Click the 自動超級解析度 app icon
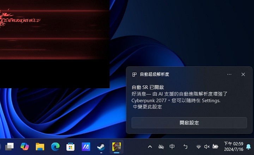The width and height of the screenshot is (254, 155). [x=134, y=74]
